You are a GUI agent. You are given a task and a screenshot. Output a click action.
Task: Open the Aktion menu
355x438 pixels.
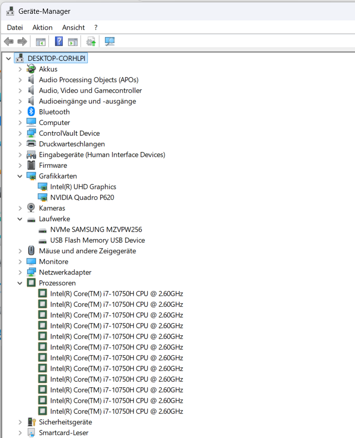(42, 28)
